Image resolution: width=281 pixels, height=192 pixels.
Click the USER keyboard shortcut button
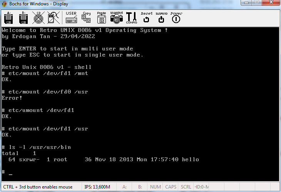tap(71, 17)
